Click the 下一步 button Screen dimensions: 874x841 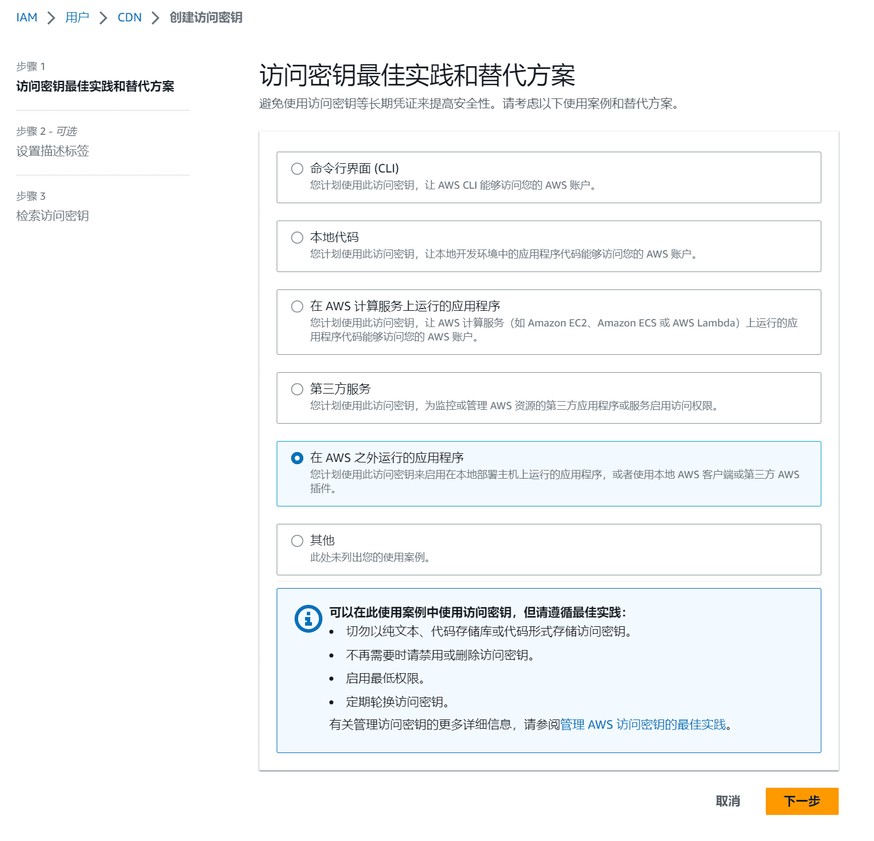(802, 802)
